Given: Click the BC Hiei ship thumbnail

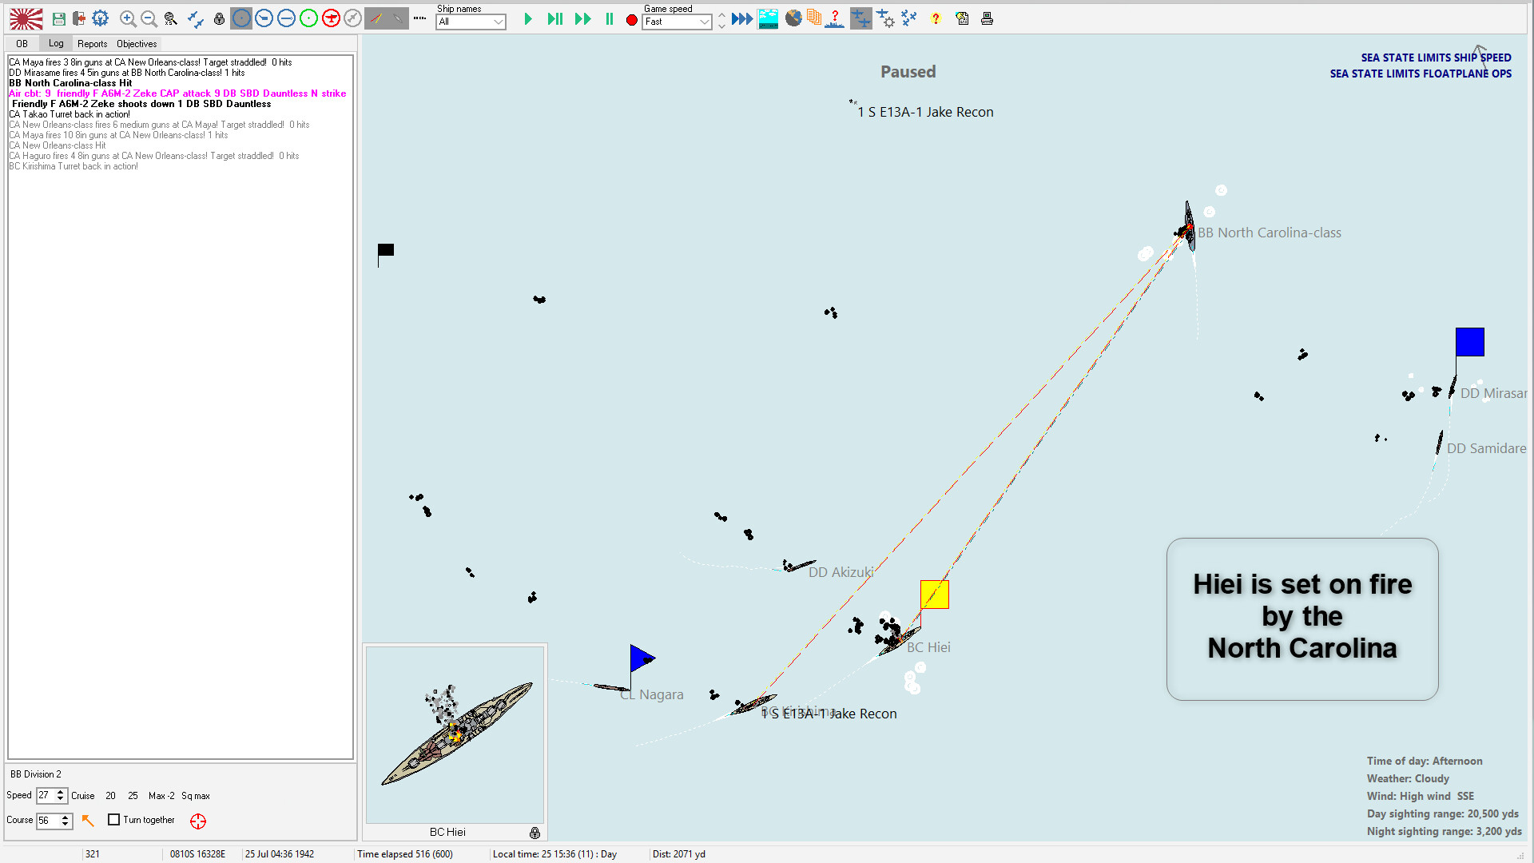Looking at the screenshot, I should click(454, 735).
